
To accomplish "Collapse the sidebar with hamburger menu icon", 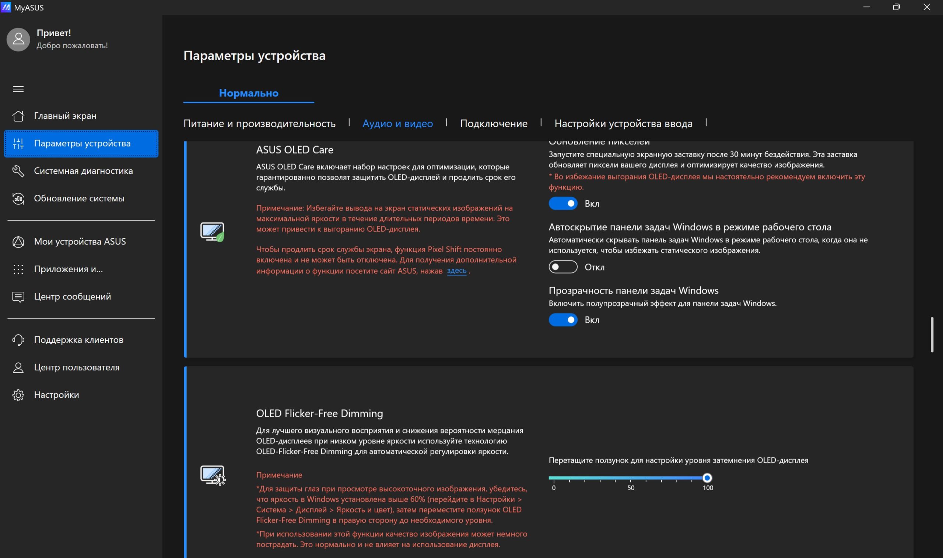I will 18,89.
